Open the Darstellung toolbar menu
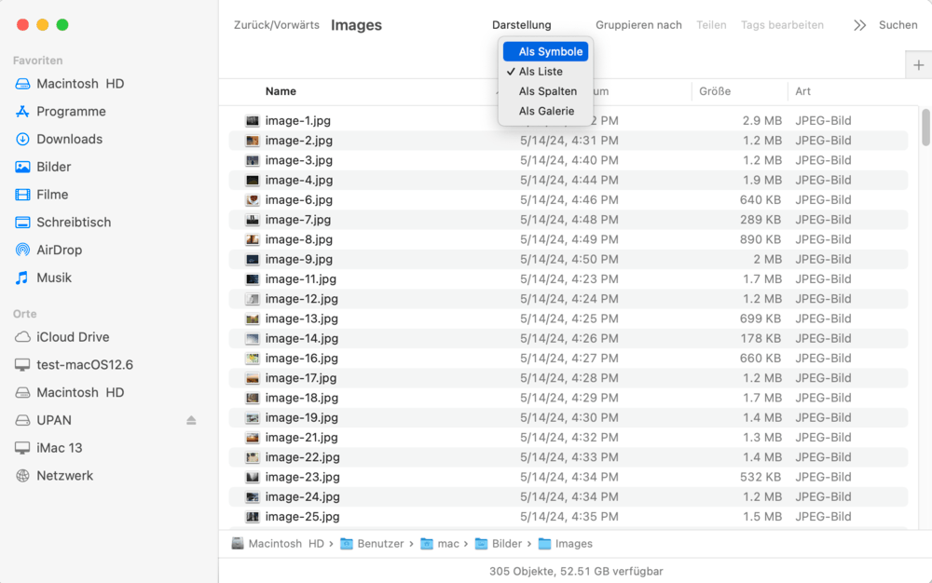The width and height of the screenshot is (932, 583). click(x=521, y=25)
